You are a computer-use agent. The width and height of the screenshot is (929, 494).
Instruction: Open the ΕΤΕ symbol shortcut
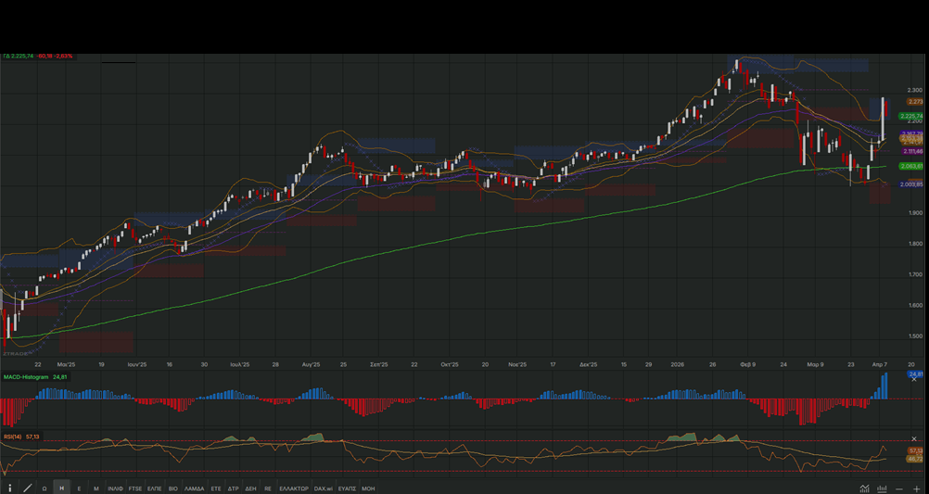(x=216, y=488)
